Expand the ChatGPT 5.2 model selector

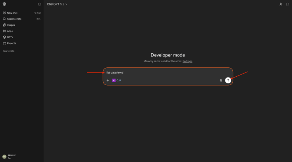click(x=57, y=4)
